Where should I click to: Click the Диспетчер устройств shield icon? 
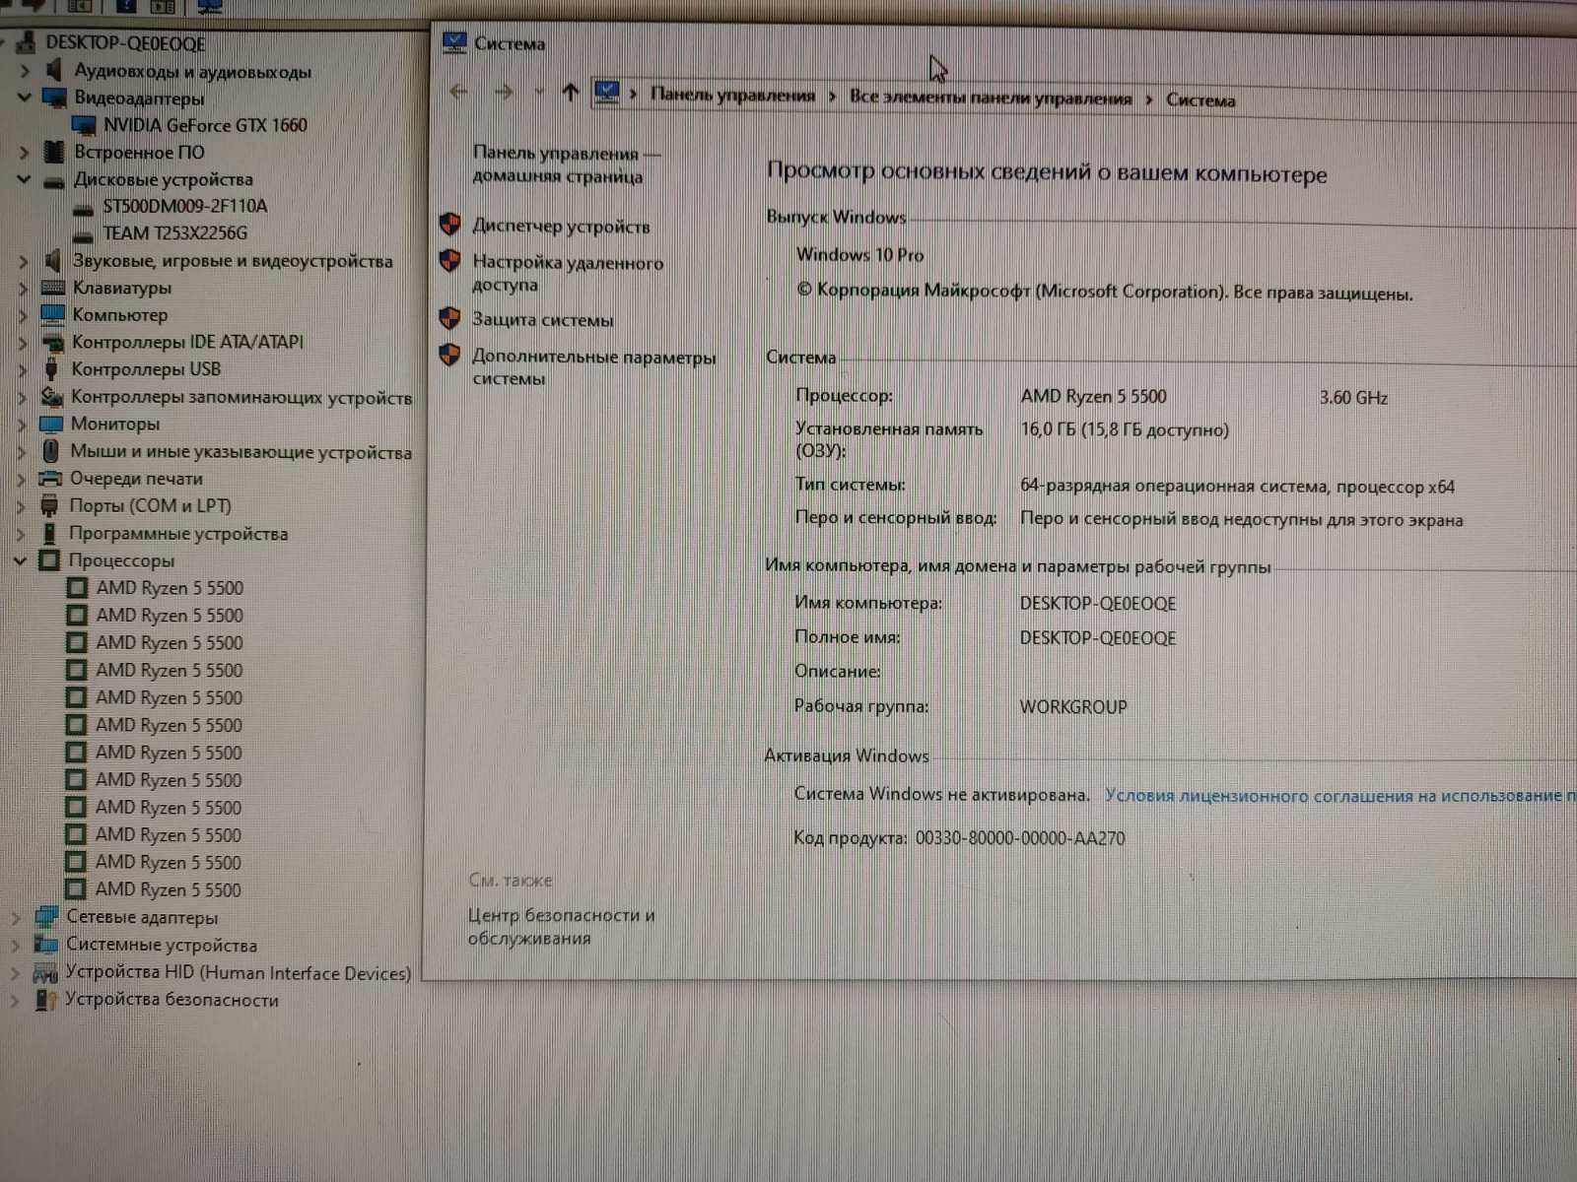[x=450, y=225]
